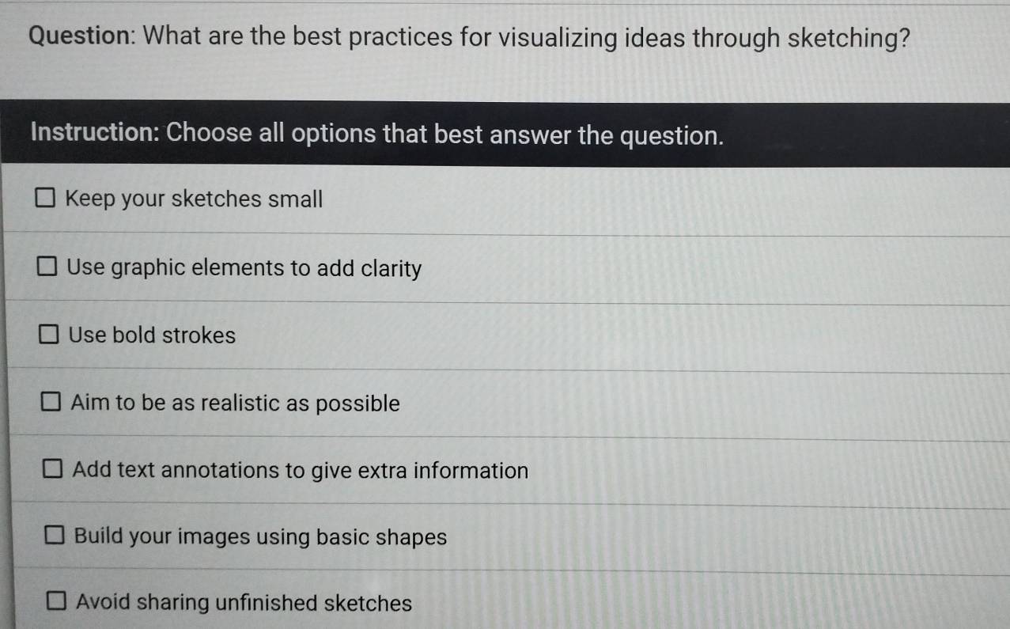Toggle the 'Build your images using basic shapes' checkbox

[x=55, y=538]
